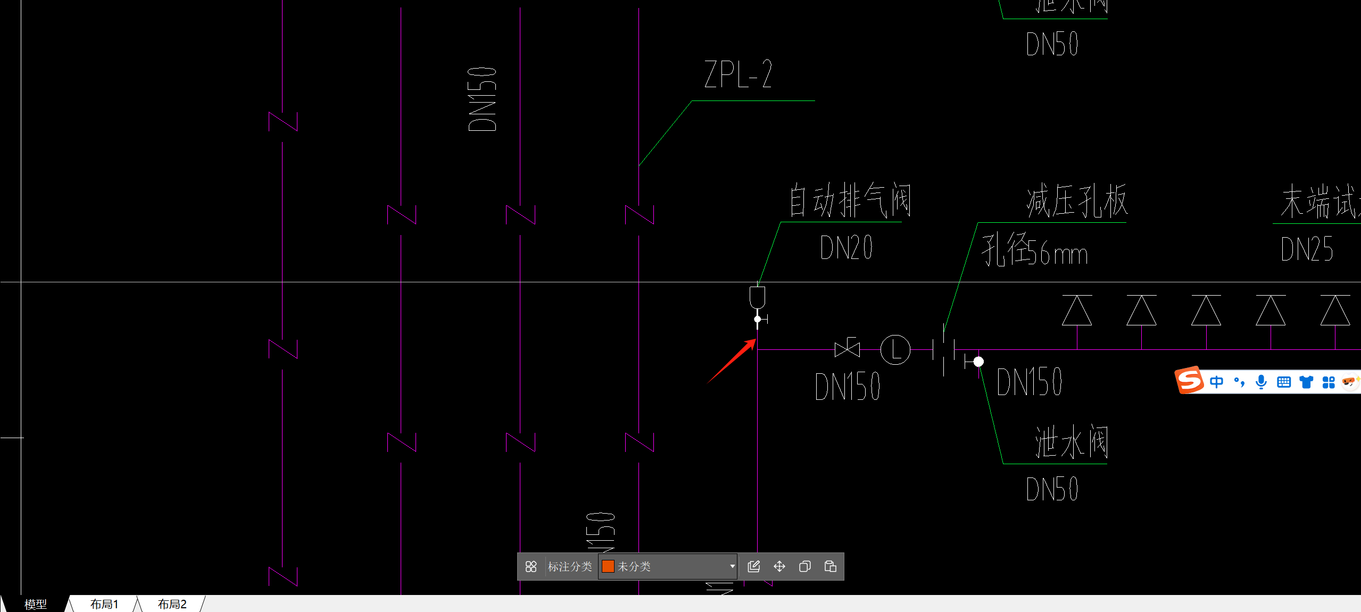
Task: Toggle the Sogou punctuation mode button
Action: click(1239, 382)
